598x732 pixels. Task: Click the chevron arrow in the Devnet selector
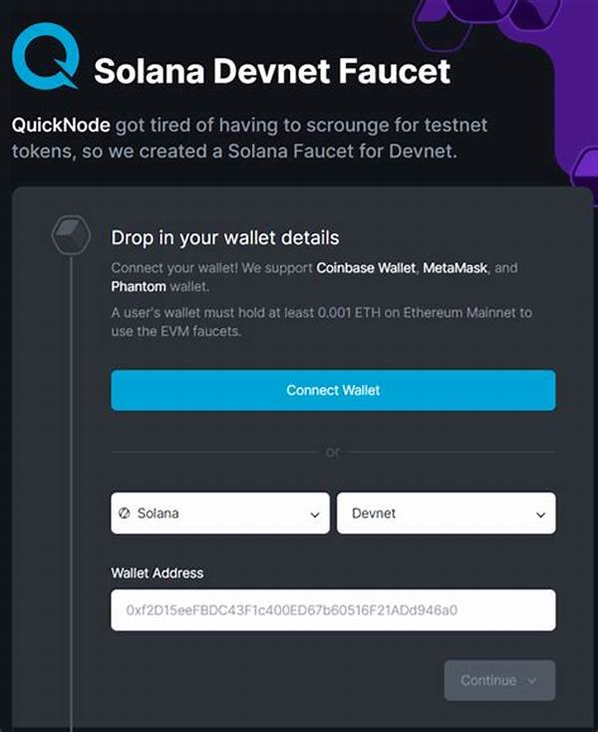coord(541,515)
